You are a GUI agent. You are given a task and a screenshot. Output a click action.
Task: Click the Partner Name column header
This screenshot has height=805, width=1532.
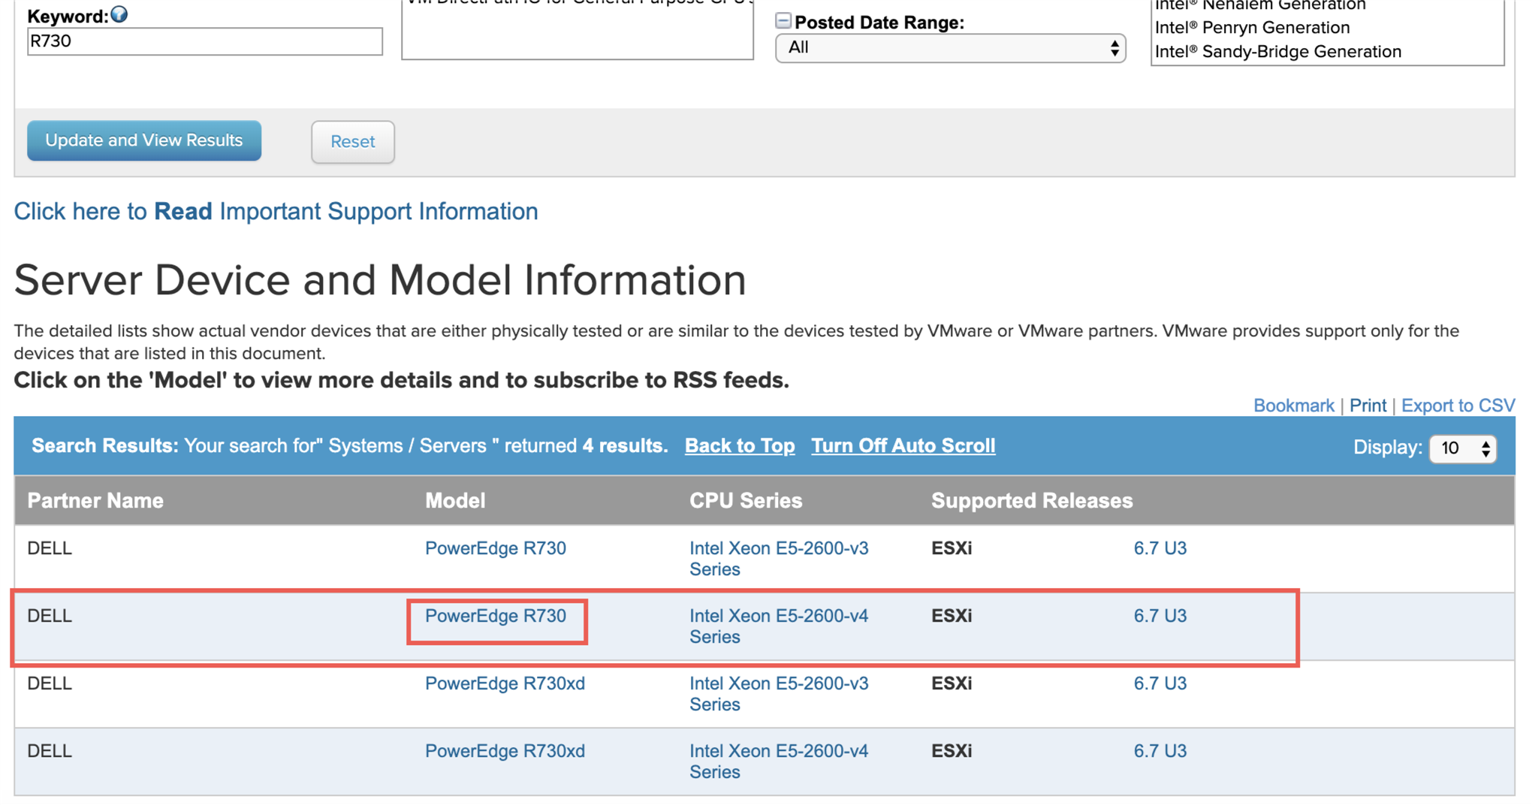click(x=95, y=500)
